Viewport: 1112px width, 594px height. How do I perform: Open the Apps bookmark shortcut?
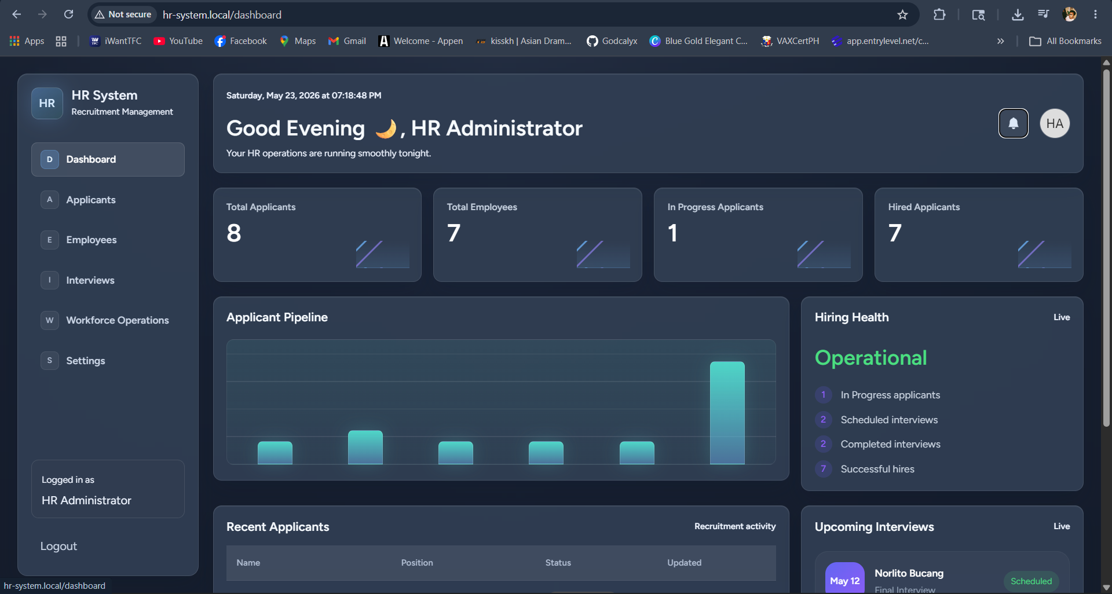pyautogui.click(x=27, y=41)
